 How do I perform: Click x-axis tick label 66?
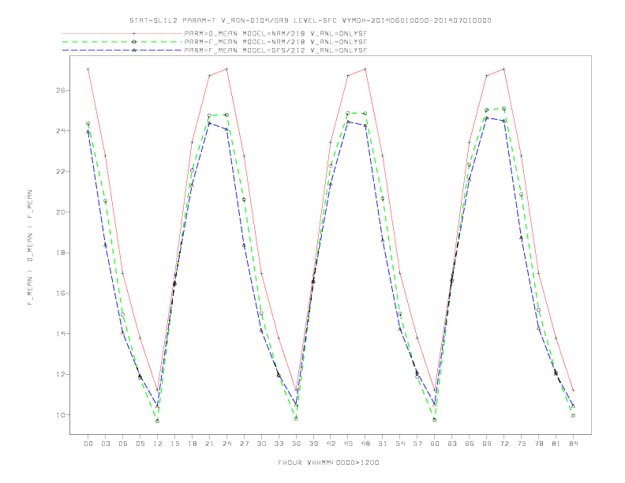pyautogui.click(x=470, y=444)
